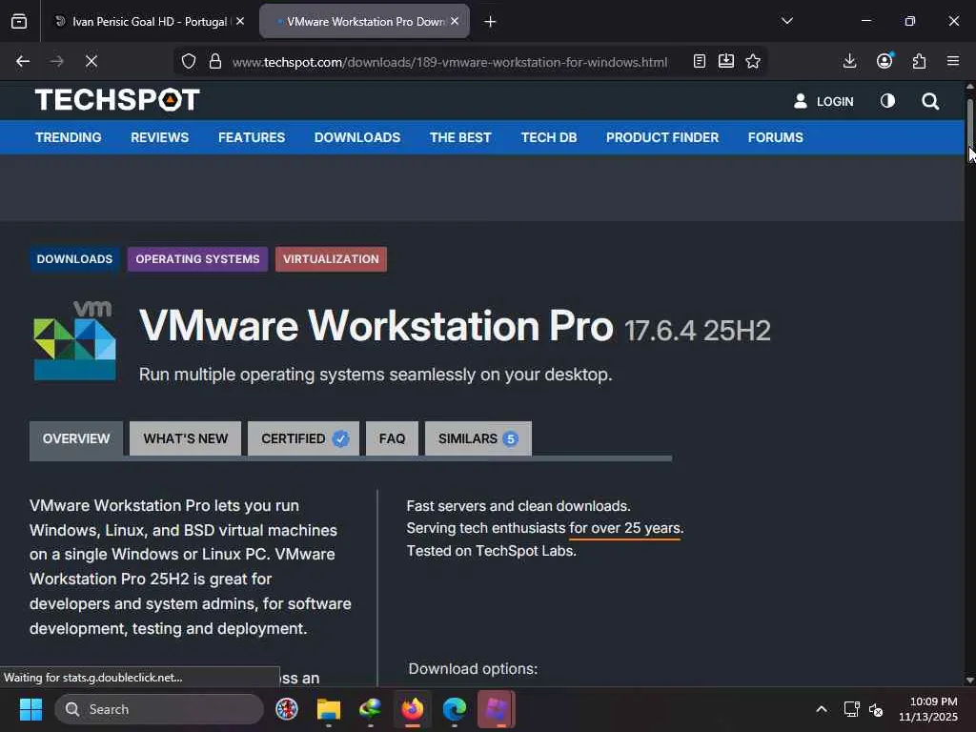Open the Firefox downloads panel
This screenshot has height=732, width=976.
pos(849,61)
